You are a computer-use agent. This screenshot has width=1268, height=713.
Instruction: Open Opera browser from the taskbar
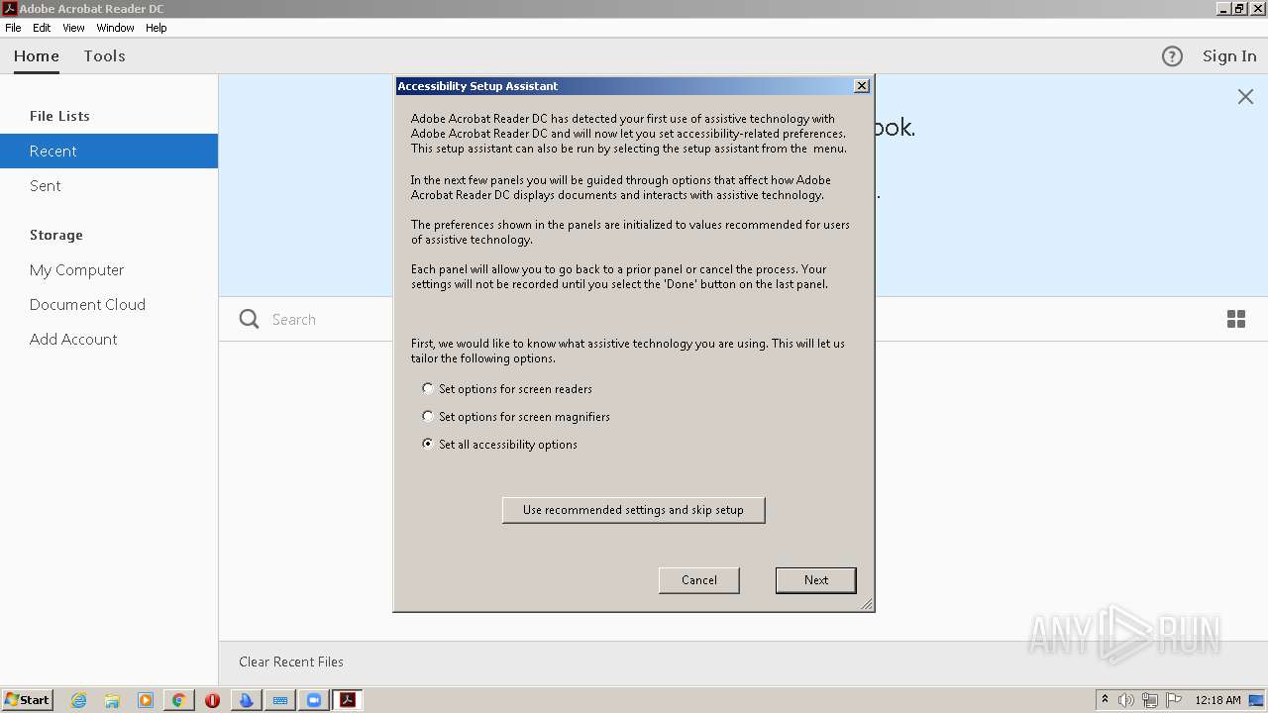212,700
